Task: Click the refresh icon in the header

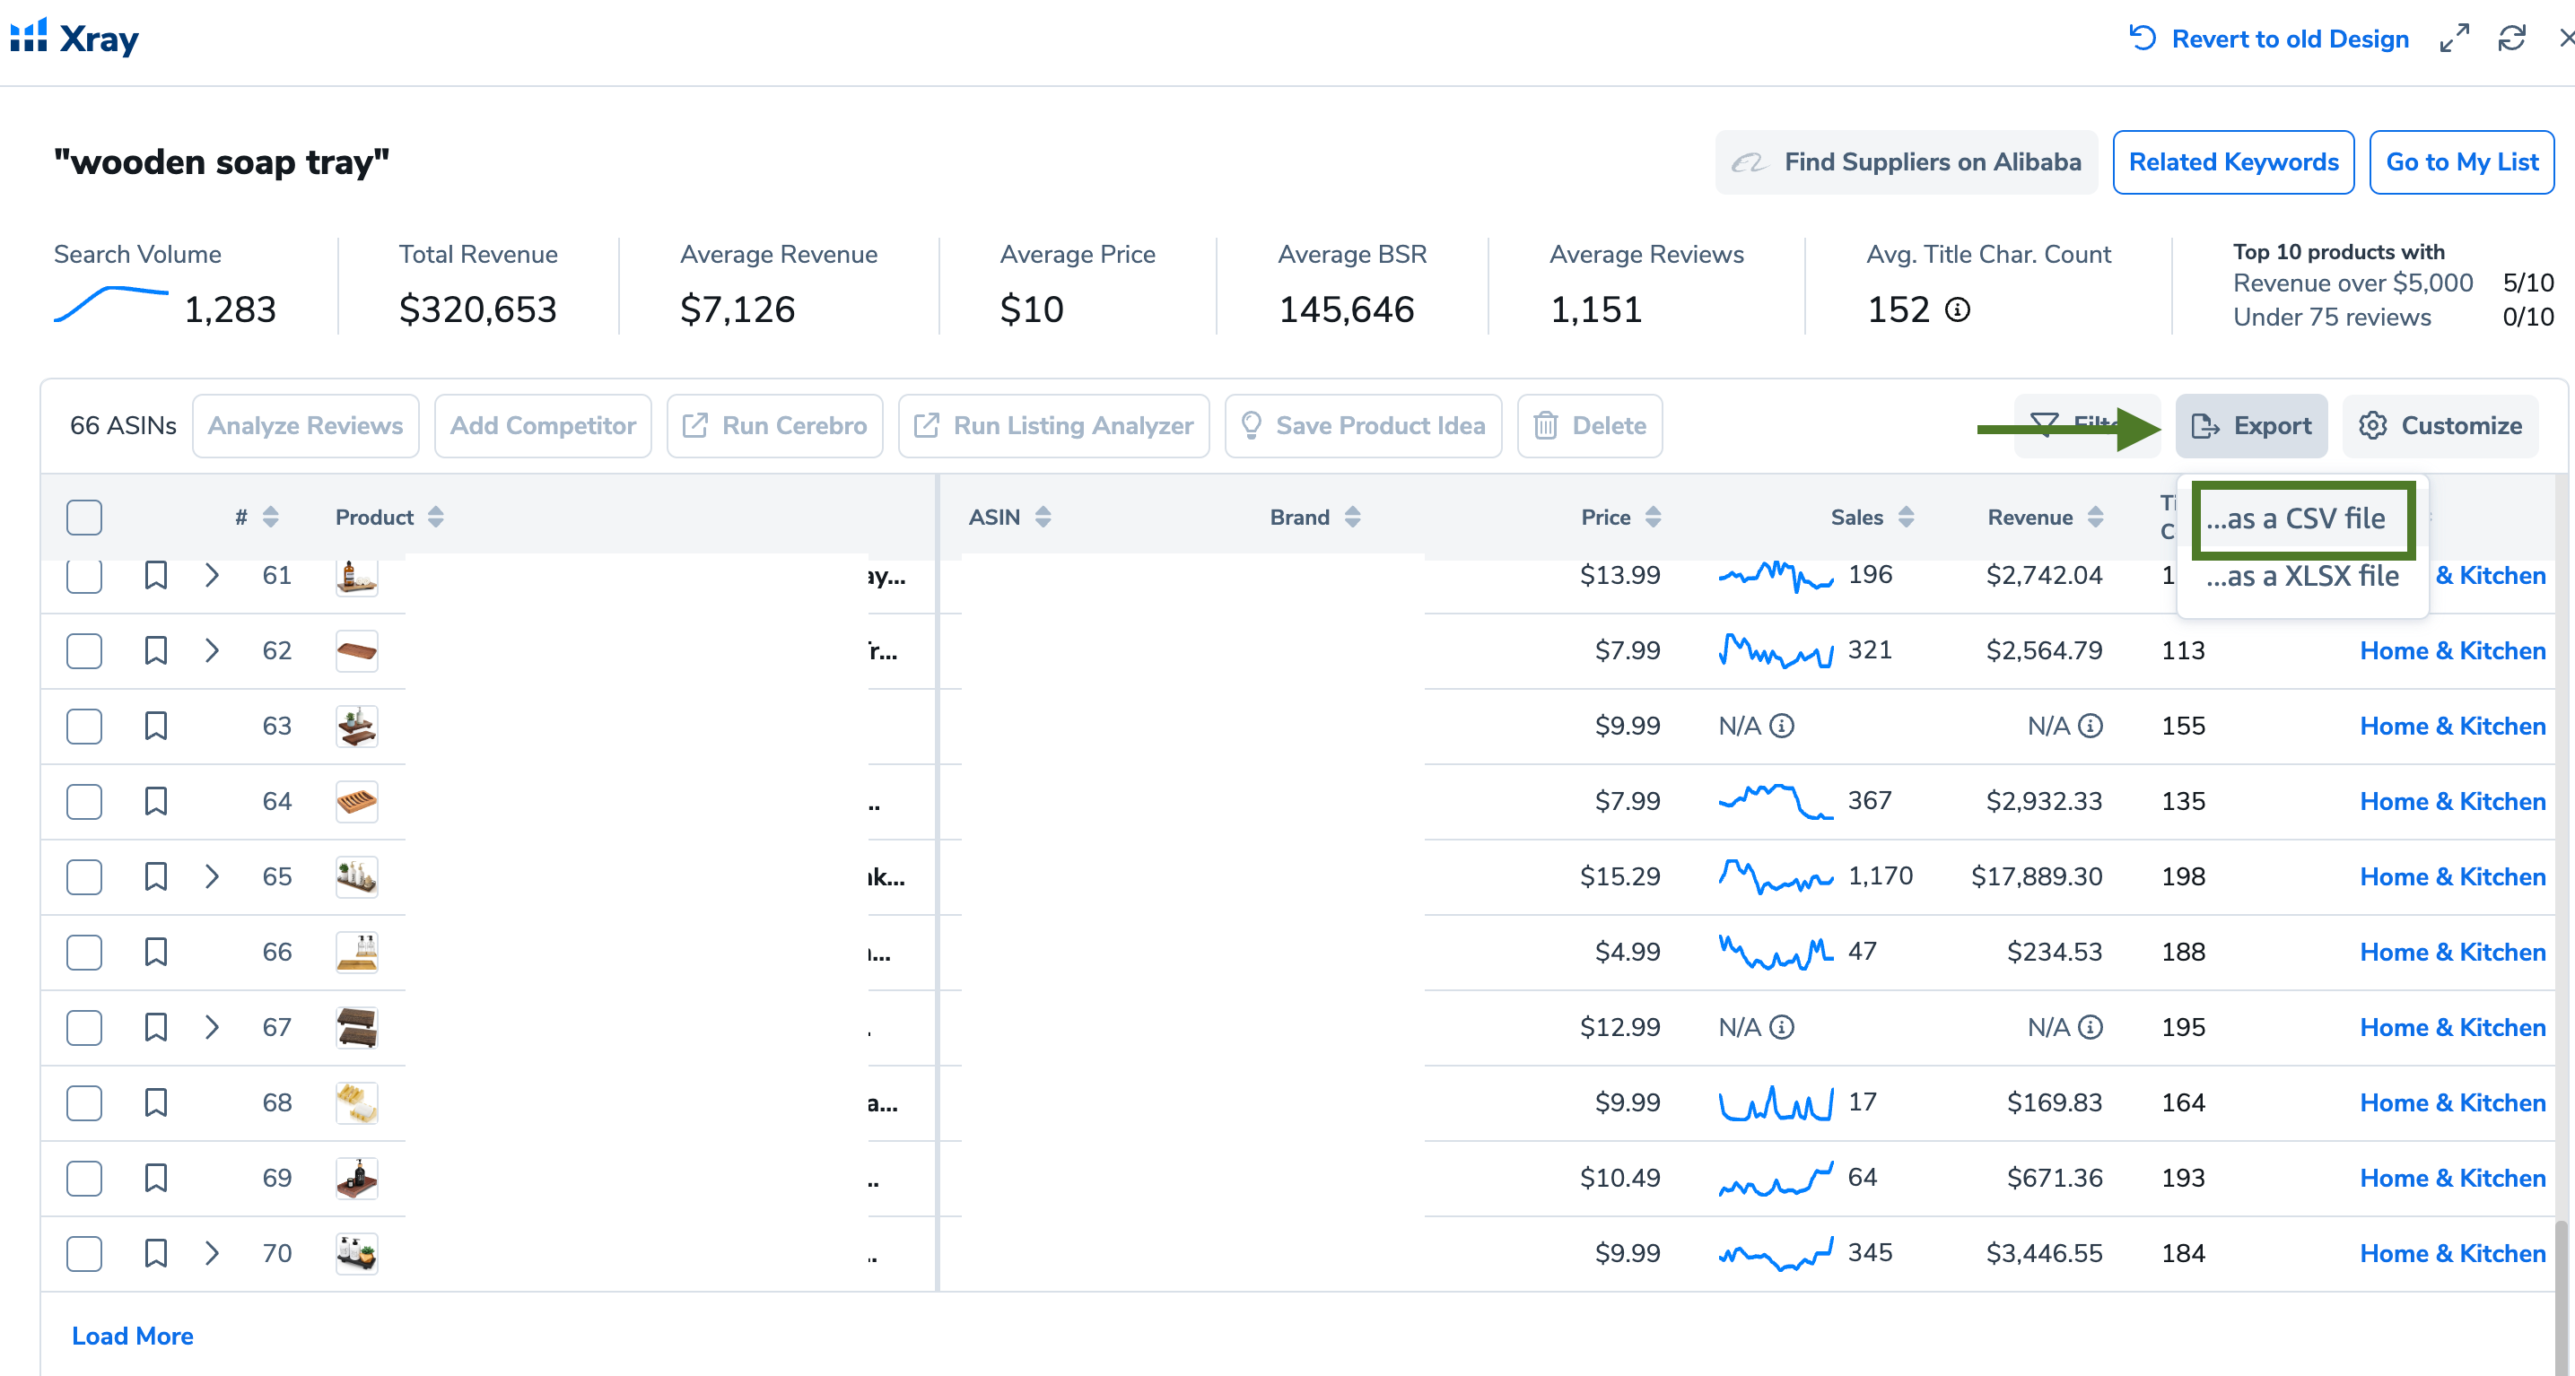Action: click(x=2511, y=39)
